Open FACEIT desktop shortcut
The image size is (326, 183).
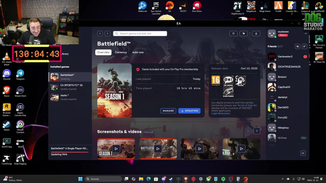pos(183,7)
